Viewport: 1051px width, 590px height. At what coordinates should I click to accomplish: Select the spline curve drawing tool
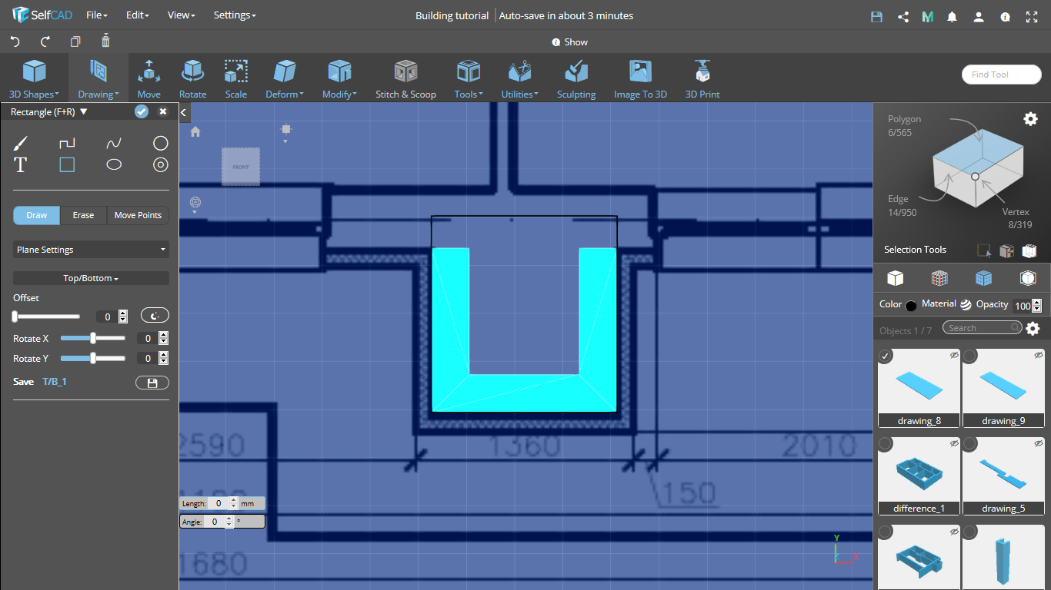click(x=114, y=143)
